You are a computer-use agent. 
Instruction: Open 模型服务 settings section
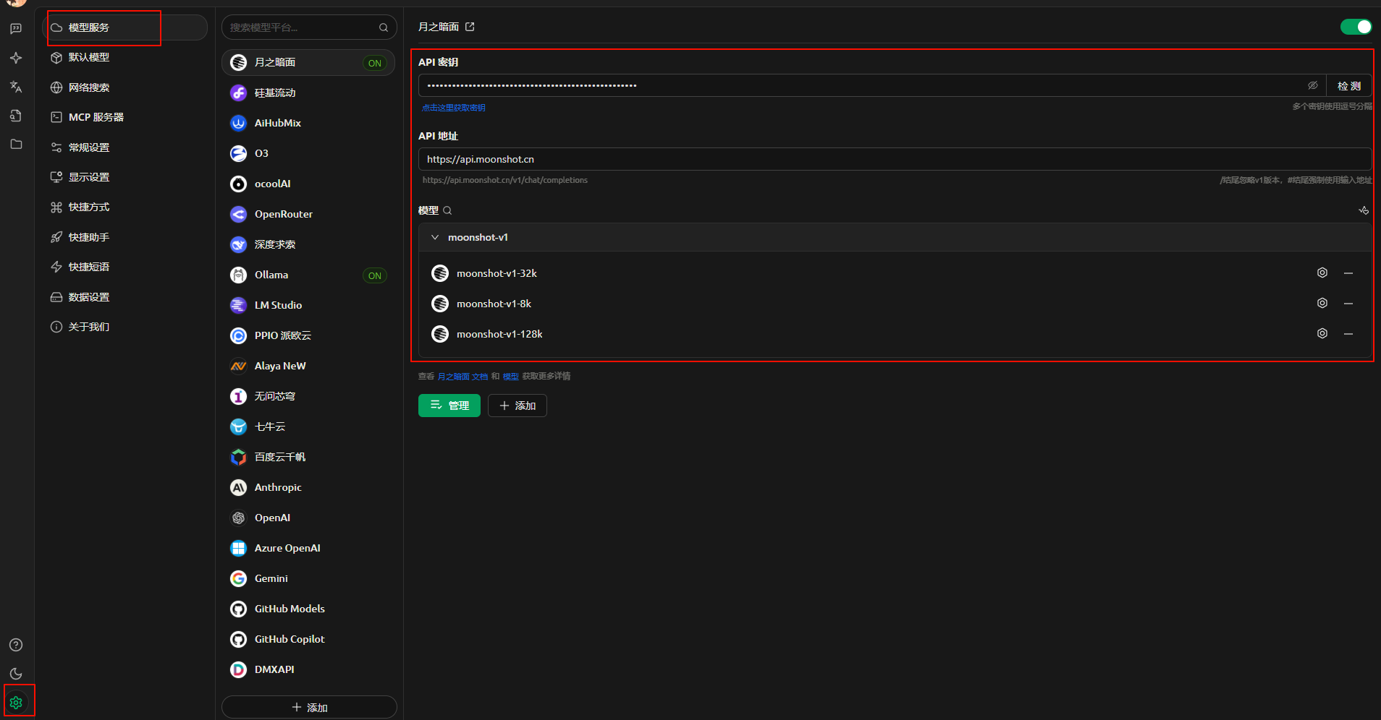tap(124, 27)
